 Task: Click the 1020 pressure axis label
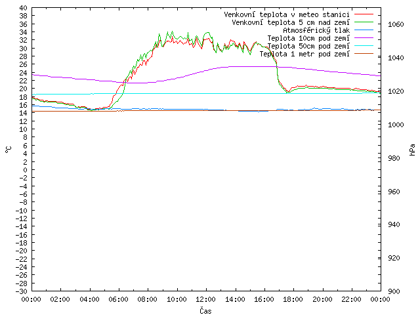396,91
